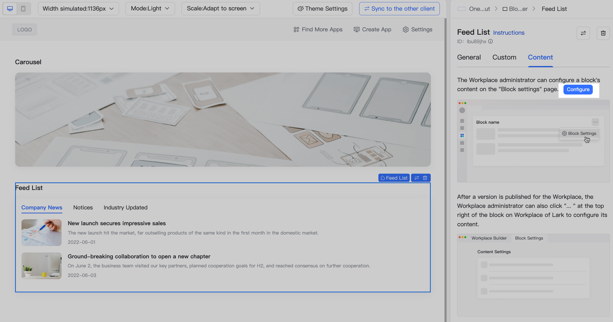This screenshot has height=322, width=613.
Task: Click trash icon in Feed List panel header
Action: pyautogui.click(x=603, y=33)
